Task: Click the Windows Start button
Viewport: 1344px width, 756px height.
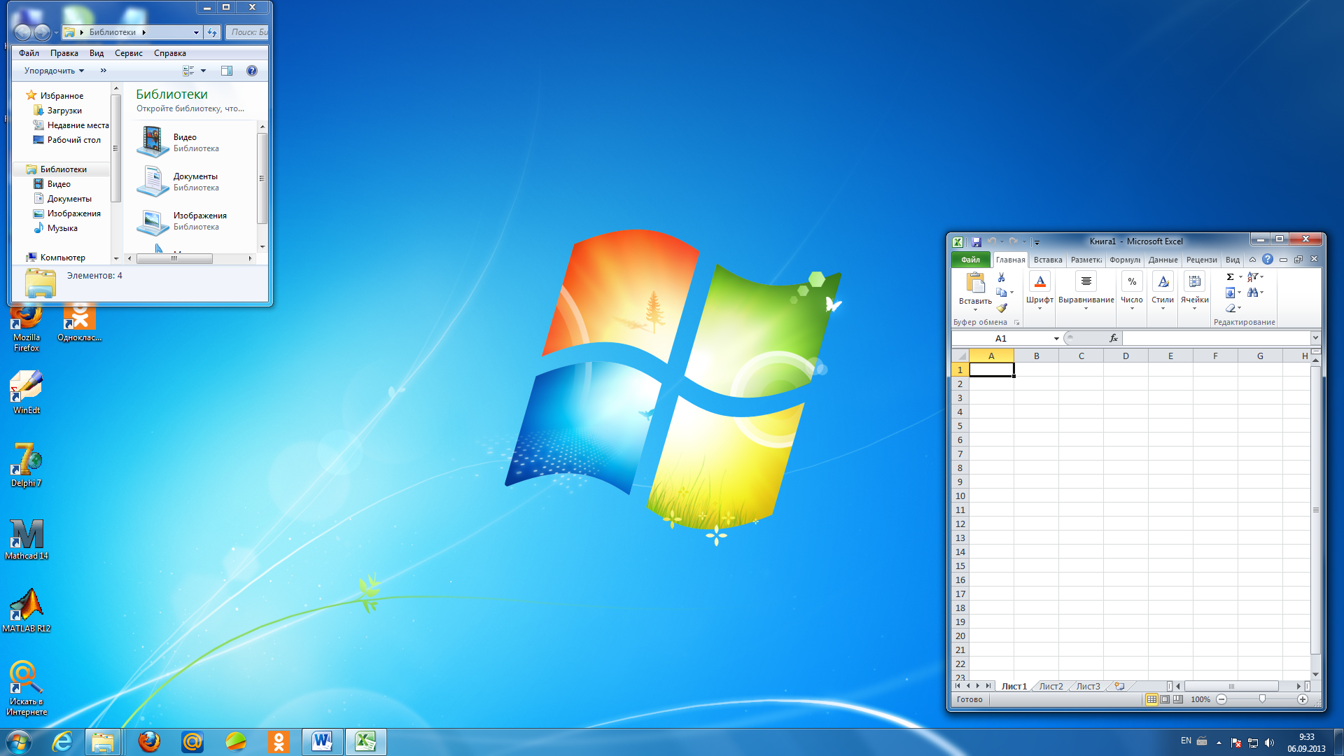Action: [19, 742]
